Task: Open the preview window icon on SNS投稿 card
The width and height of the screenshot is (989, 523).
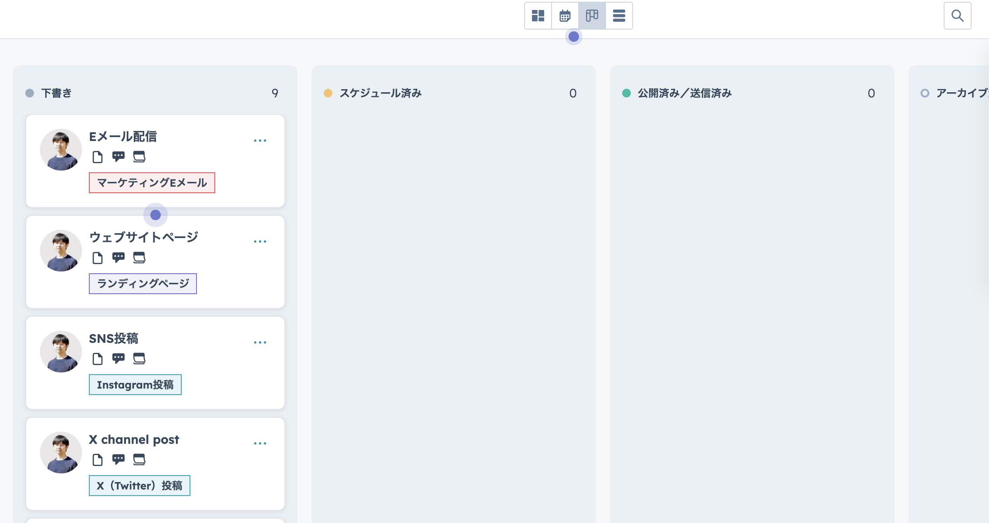Action: [139, 359]
